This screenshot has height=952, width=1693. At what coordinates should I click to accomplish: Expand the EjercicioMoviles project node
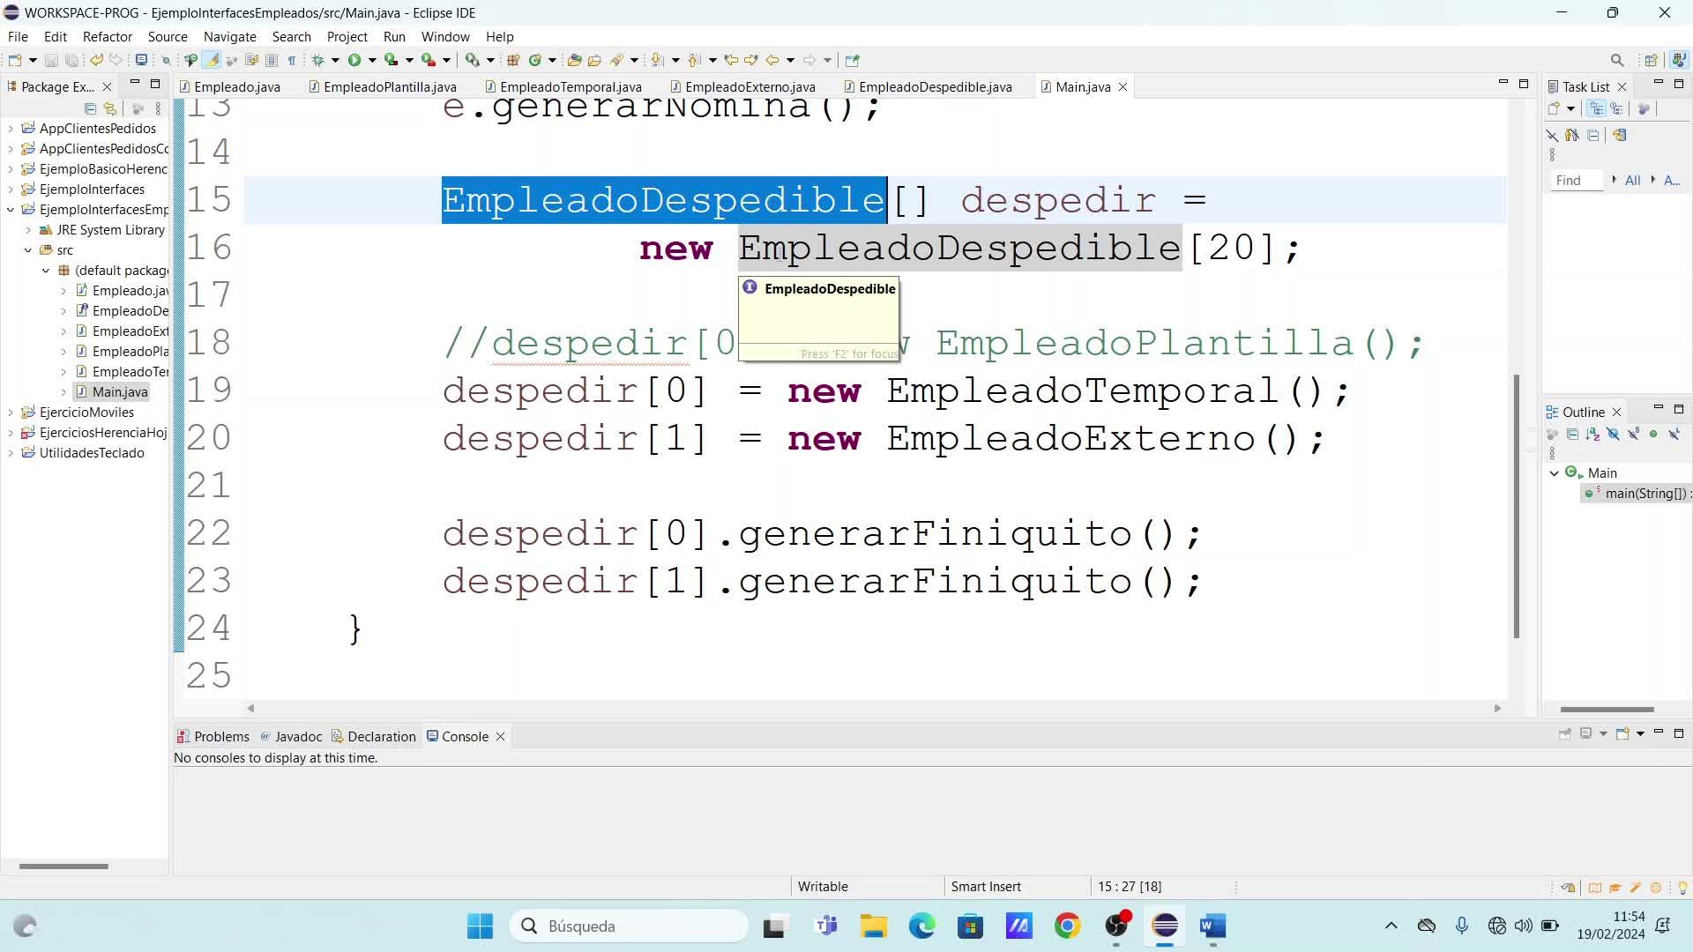[x=11, y=413]
